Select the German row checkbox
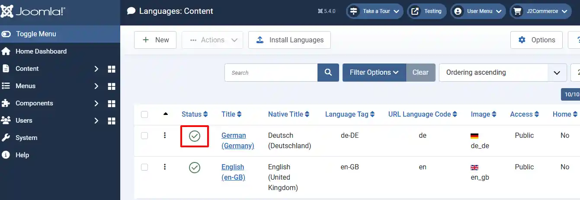 coord(144,136)
